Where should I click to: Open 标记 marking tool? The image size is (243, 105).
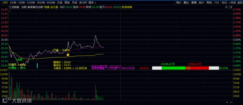pos(224,2)
